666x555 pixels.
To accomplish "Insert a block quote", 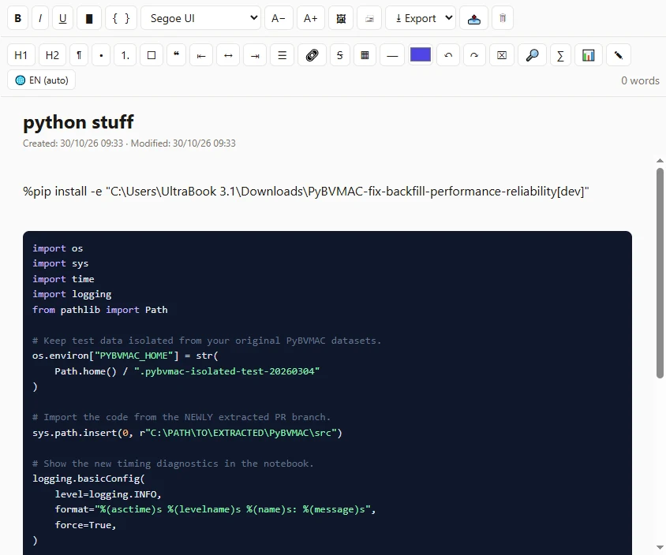I will coord(176,55).
